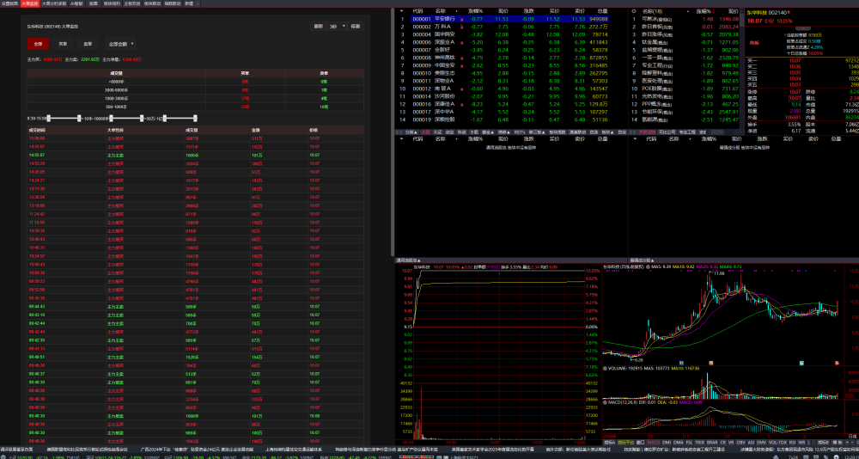Click the 日线 period label on the chart
The image size is (859, 459).
click(853, 436)
